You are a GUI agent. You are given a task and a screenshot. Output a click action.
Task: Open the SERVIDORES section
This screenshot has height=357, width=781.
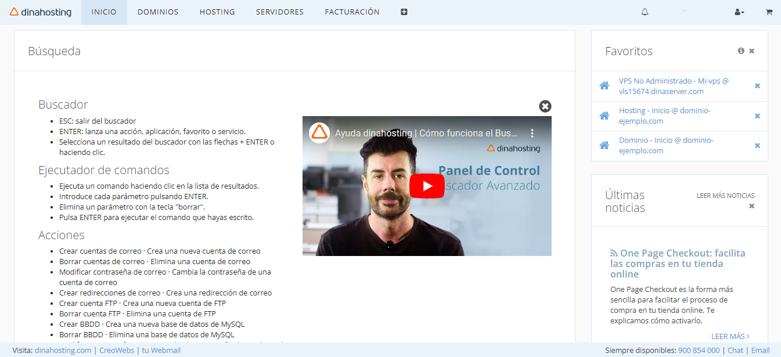click(279, 12)
